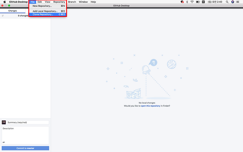The image size is (243, 152).
Task: Switch to the Changes tab
Action: coord(12,11)
